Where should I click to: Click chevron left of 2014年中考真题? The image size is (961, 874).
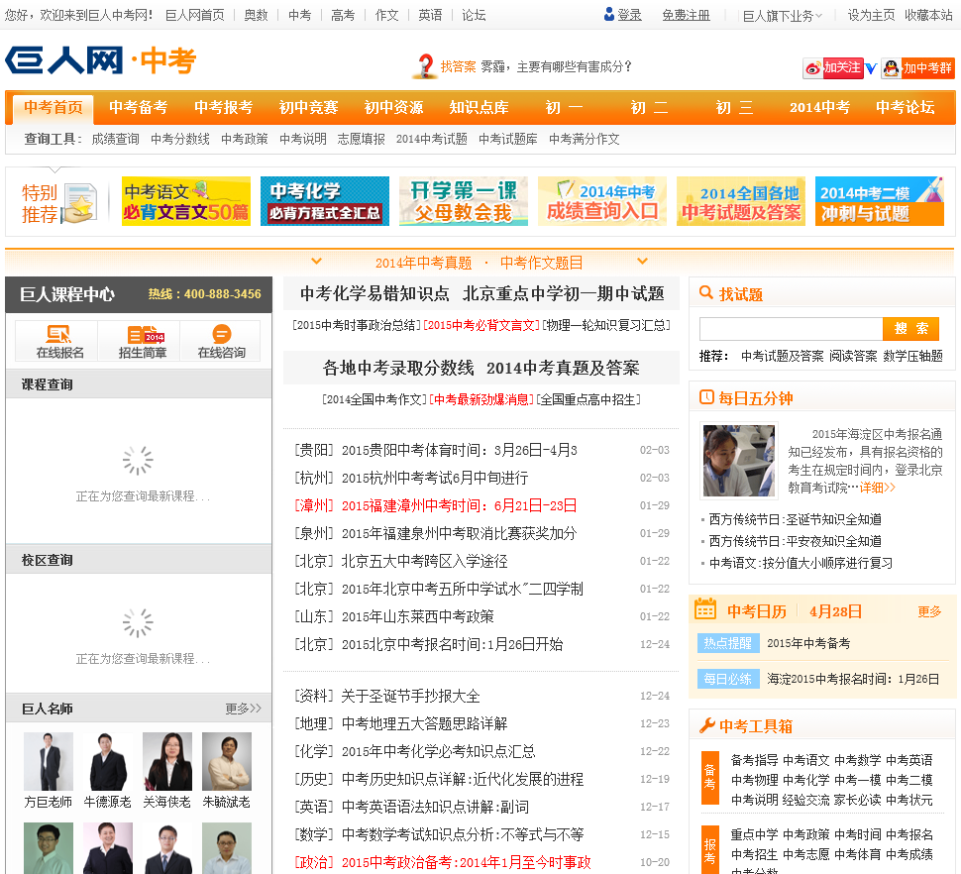[316, 262]
